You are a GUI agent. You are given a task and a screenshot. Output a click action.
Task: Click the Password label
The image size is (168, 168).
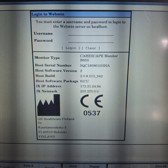tap(43, 40)
